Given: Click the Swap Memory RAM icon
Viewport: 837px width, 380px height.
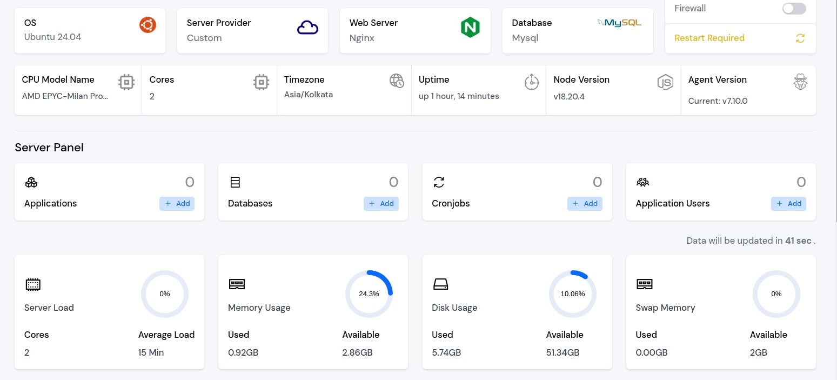Looking at the screenshot, I should pos(644,284).
